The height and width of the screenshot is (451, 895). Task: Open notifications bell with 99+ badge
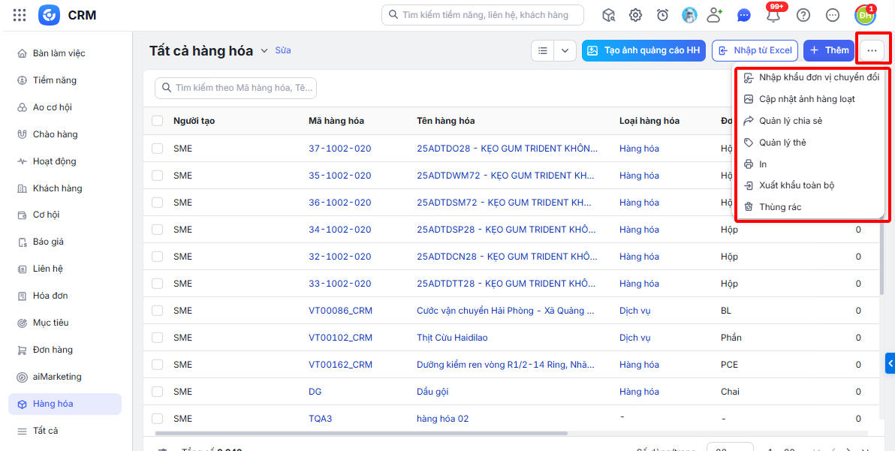tap(774, 16)
